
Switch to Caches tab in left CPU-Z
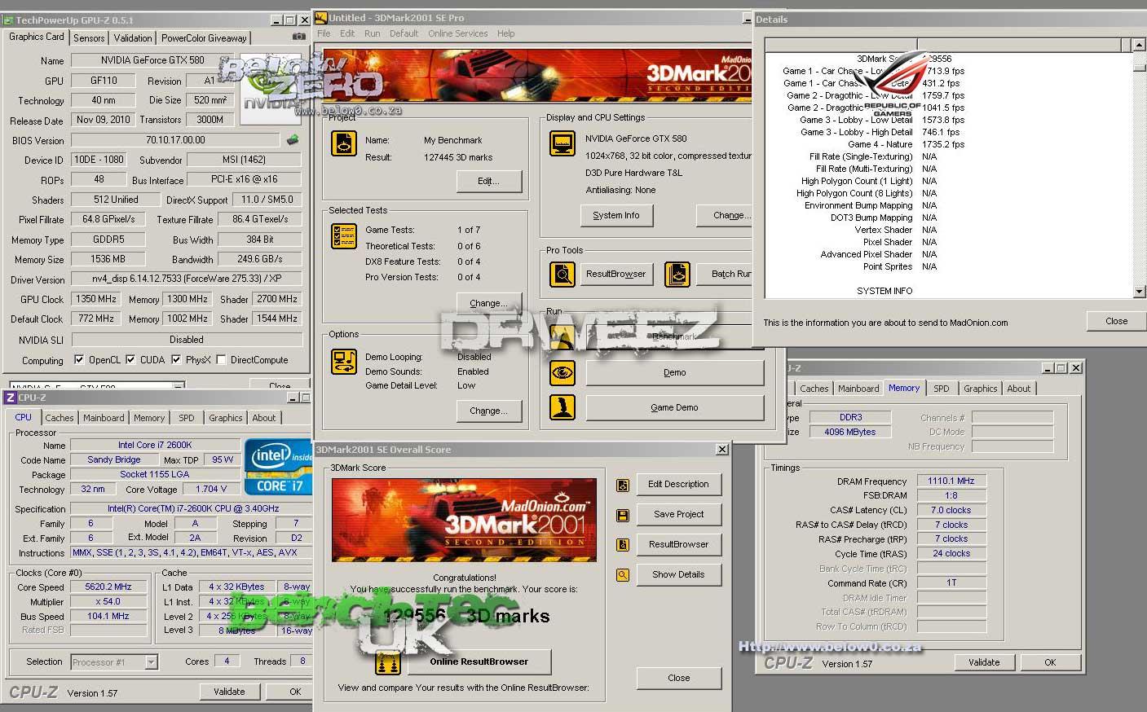(x=60, y=418)
